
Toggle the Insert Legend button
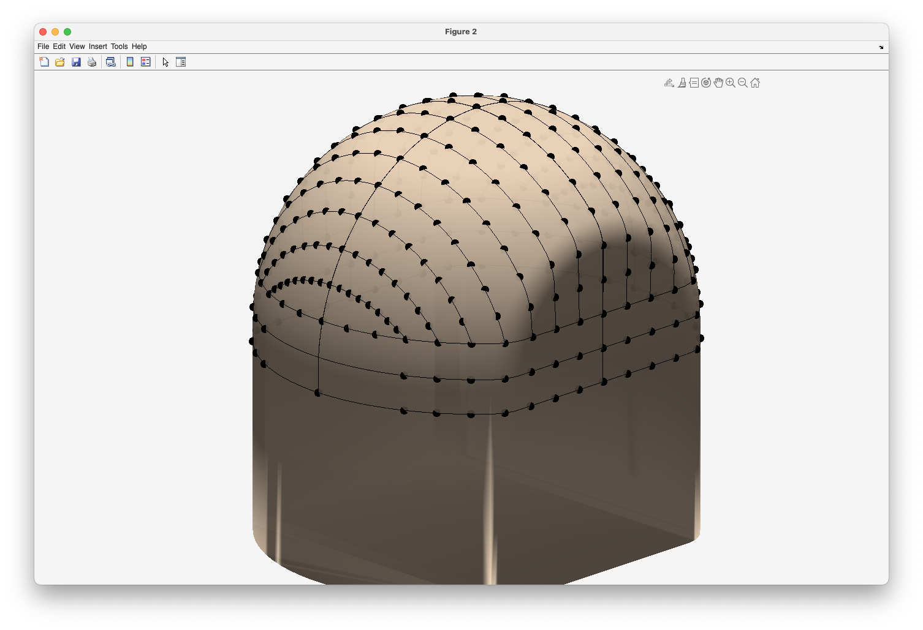tap(146, 62)
